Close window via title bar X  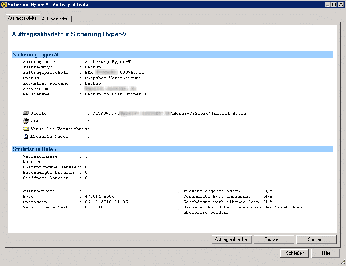click(341, 4)
